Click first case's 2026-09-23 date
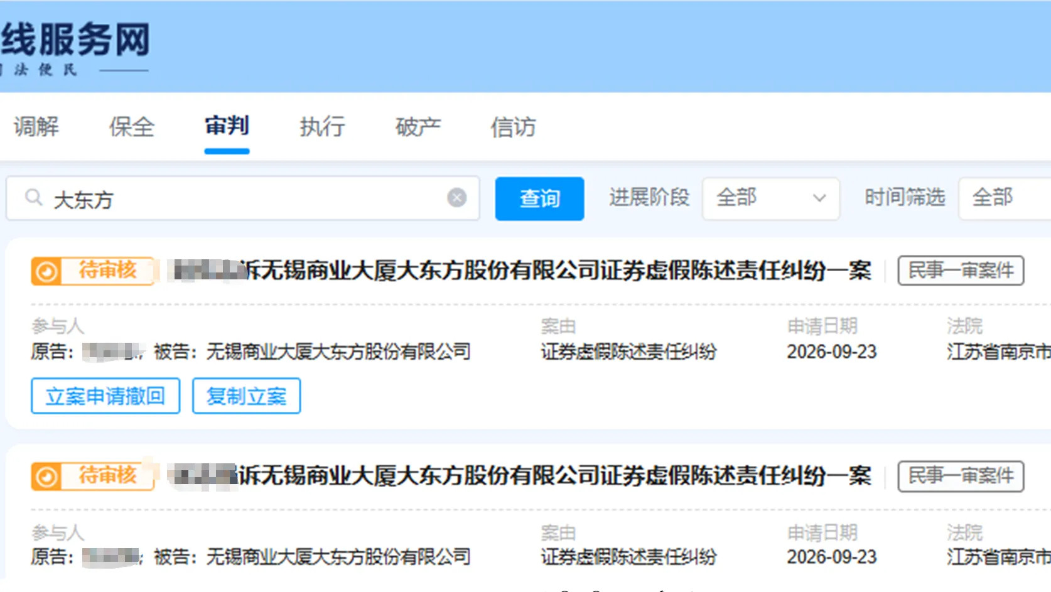This screenshot has height=592, width=1051. pyautogui.click(x=832, y=352)
